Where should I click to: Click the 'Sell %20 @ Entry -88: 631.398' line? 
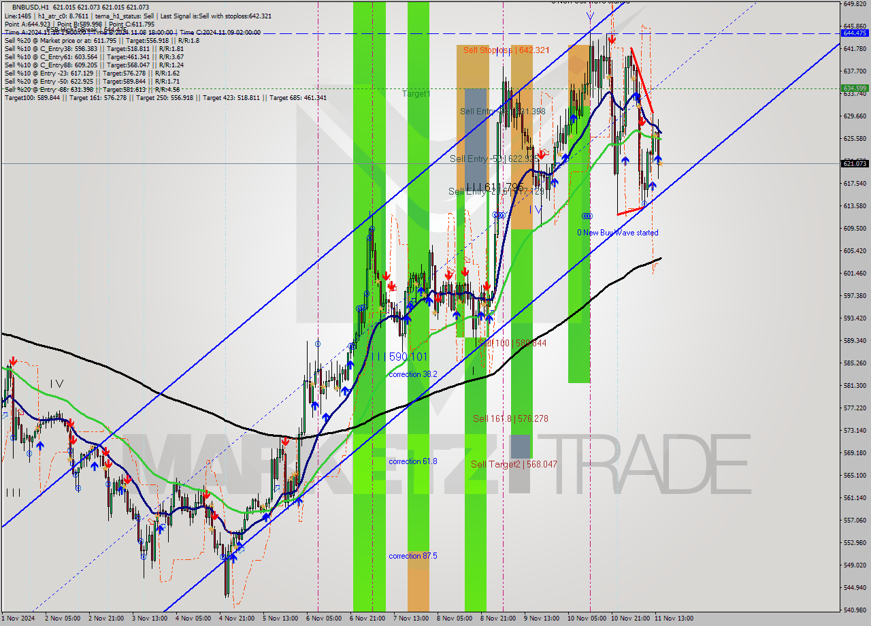pos(92,89)
